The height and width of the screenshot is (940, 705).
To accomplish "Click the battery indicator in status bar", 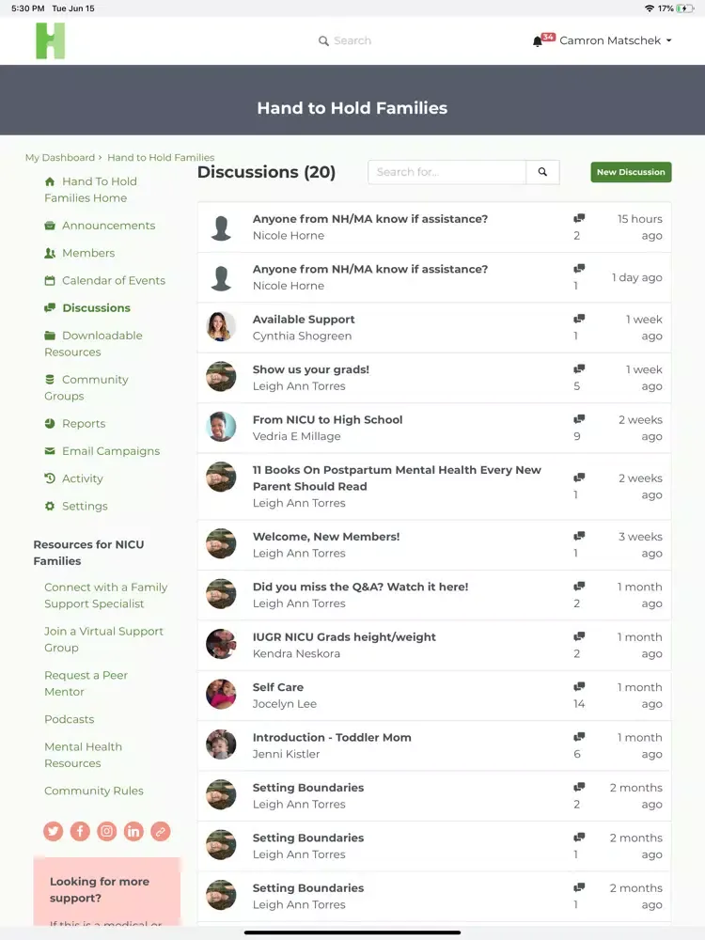I will pos(684,8).
